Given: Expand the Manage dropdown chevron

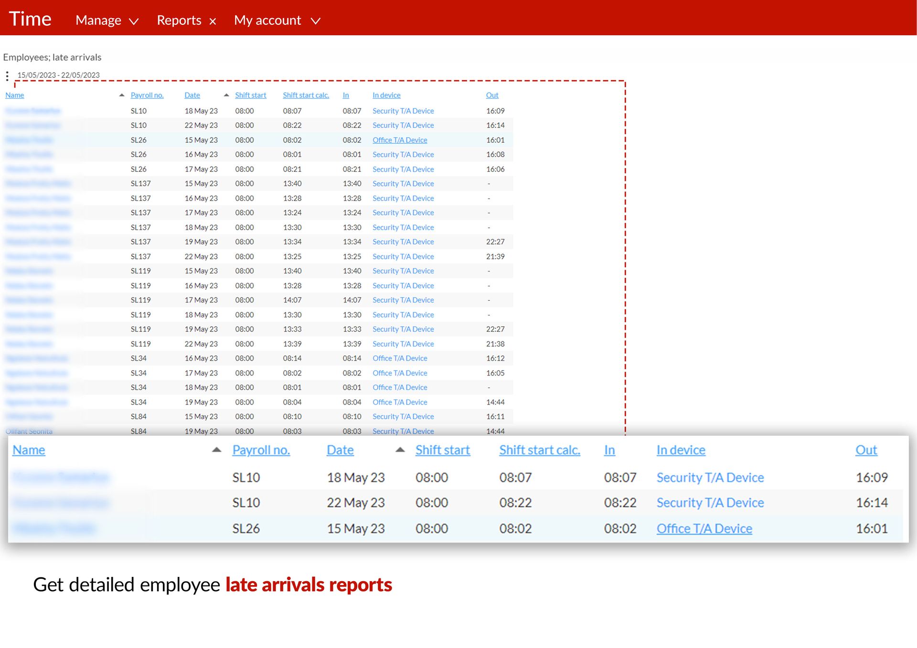Looking at the screenshot, I should tap(134, 21).
